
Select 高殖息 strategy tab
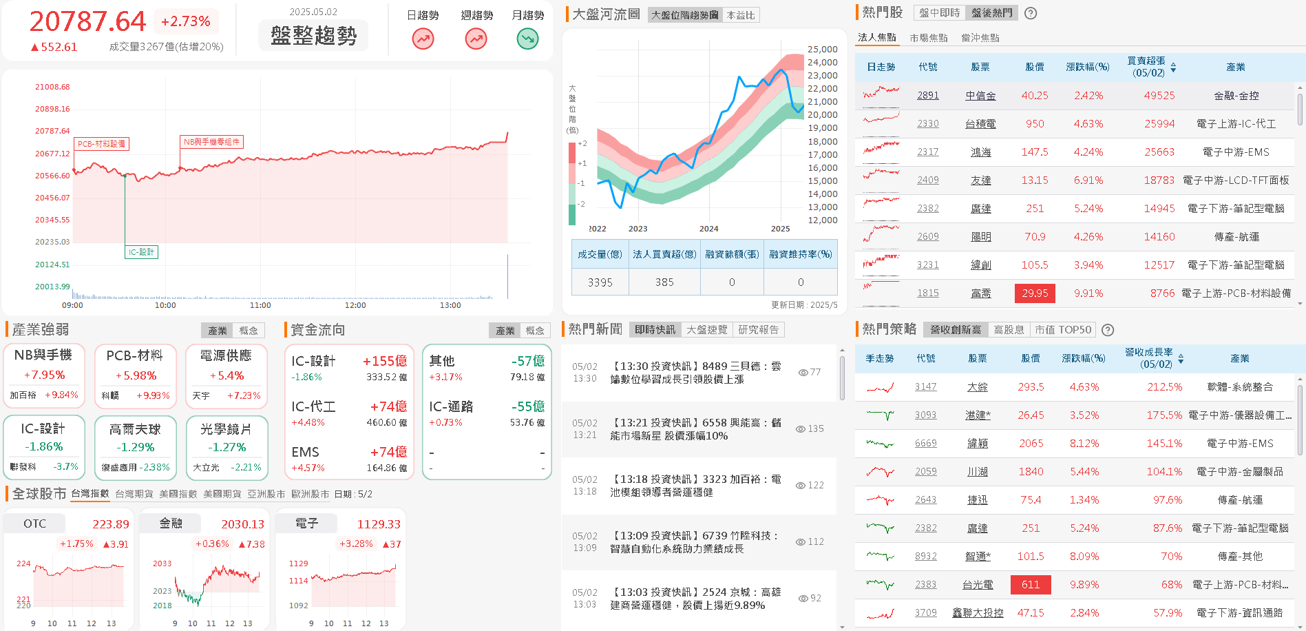pyautogui.click(x=1009, y=330)
